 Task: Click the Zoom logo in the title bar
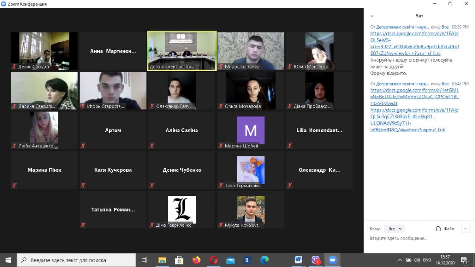(x=4, y=4)
